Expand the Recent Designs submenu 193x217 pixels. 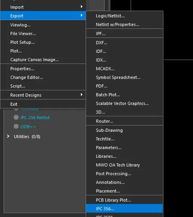click(x=43, y=95)
